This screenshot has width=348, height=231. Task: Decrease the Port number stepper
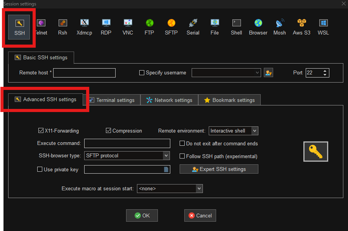325,75
